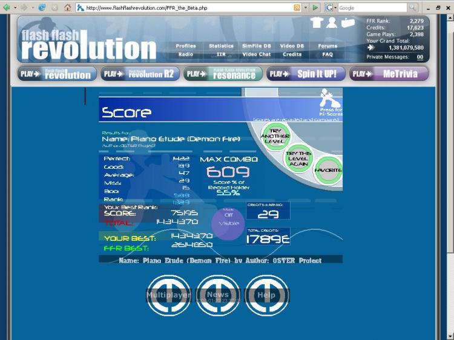Click the icon right of profile silhouette
Viewport: 454px width, 340px height.
click(348, 23)
